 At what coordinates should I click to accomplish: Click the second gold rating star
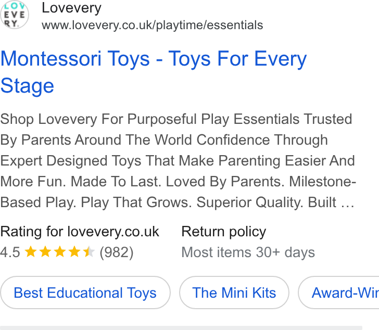pos(45,252)
